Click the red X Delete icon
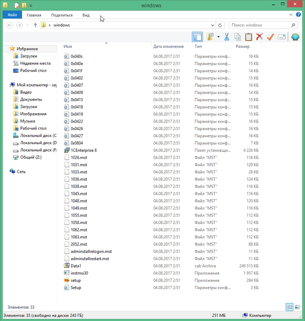The image size is (305, 321). (x=259, y=37)
